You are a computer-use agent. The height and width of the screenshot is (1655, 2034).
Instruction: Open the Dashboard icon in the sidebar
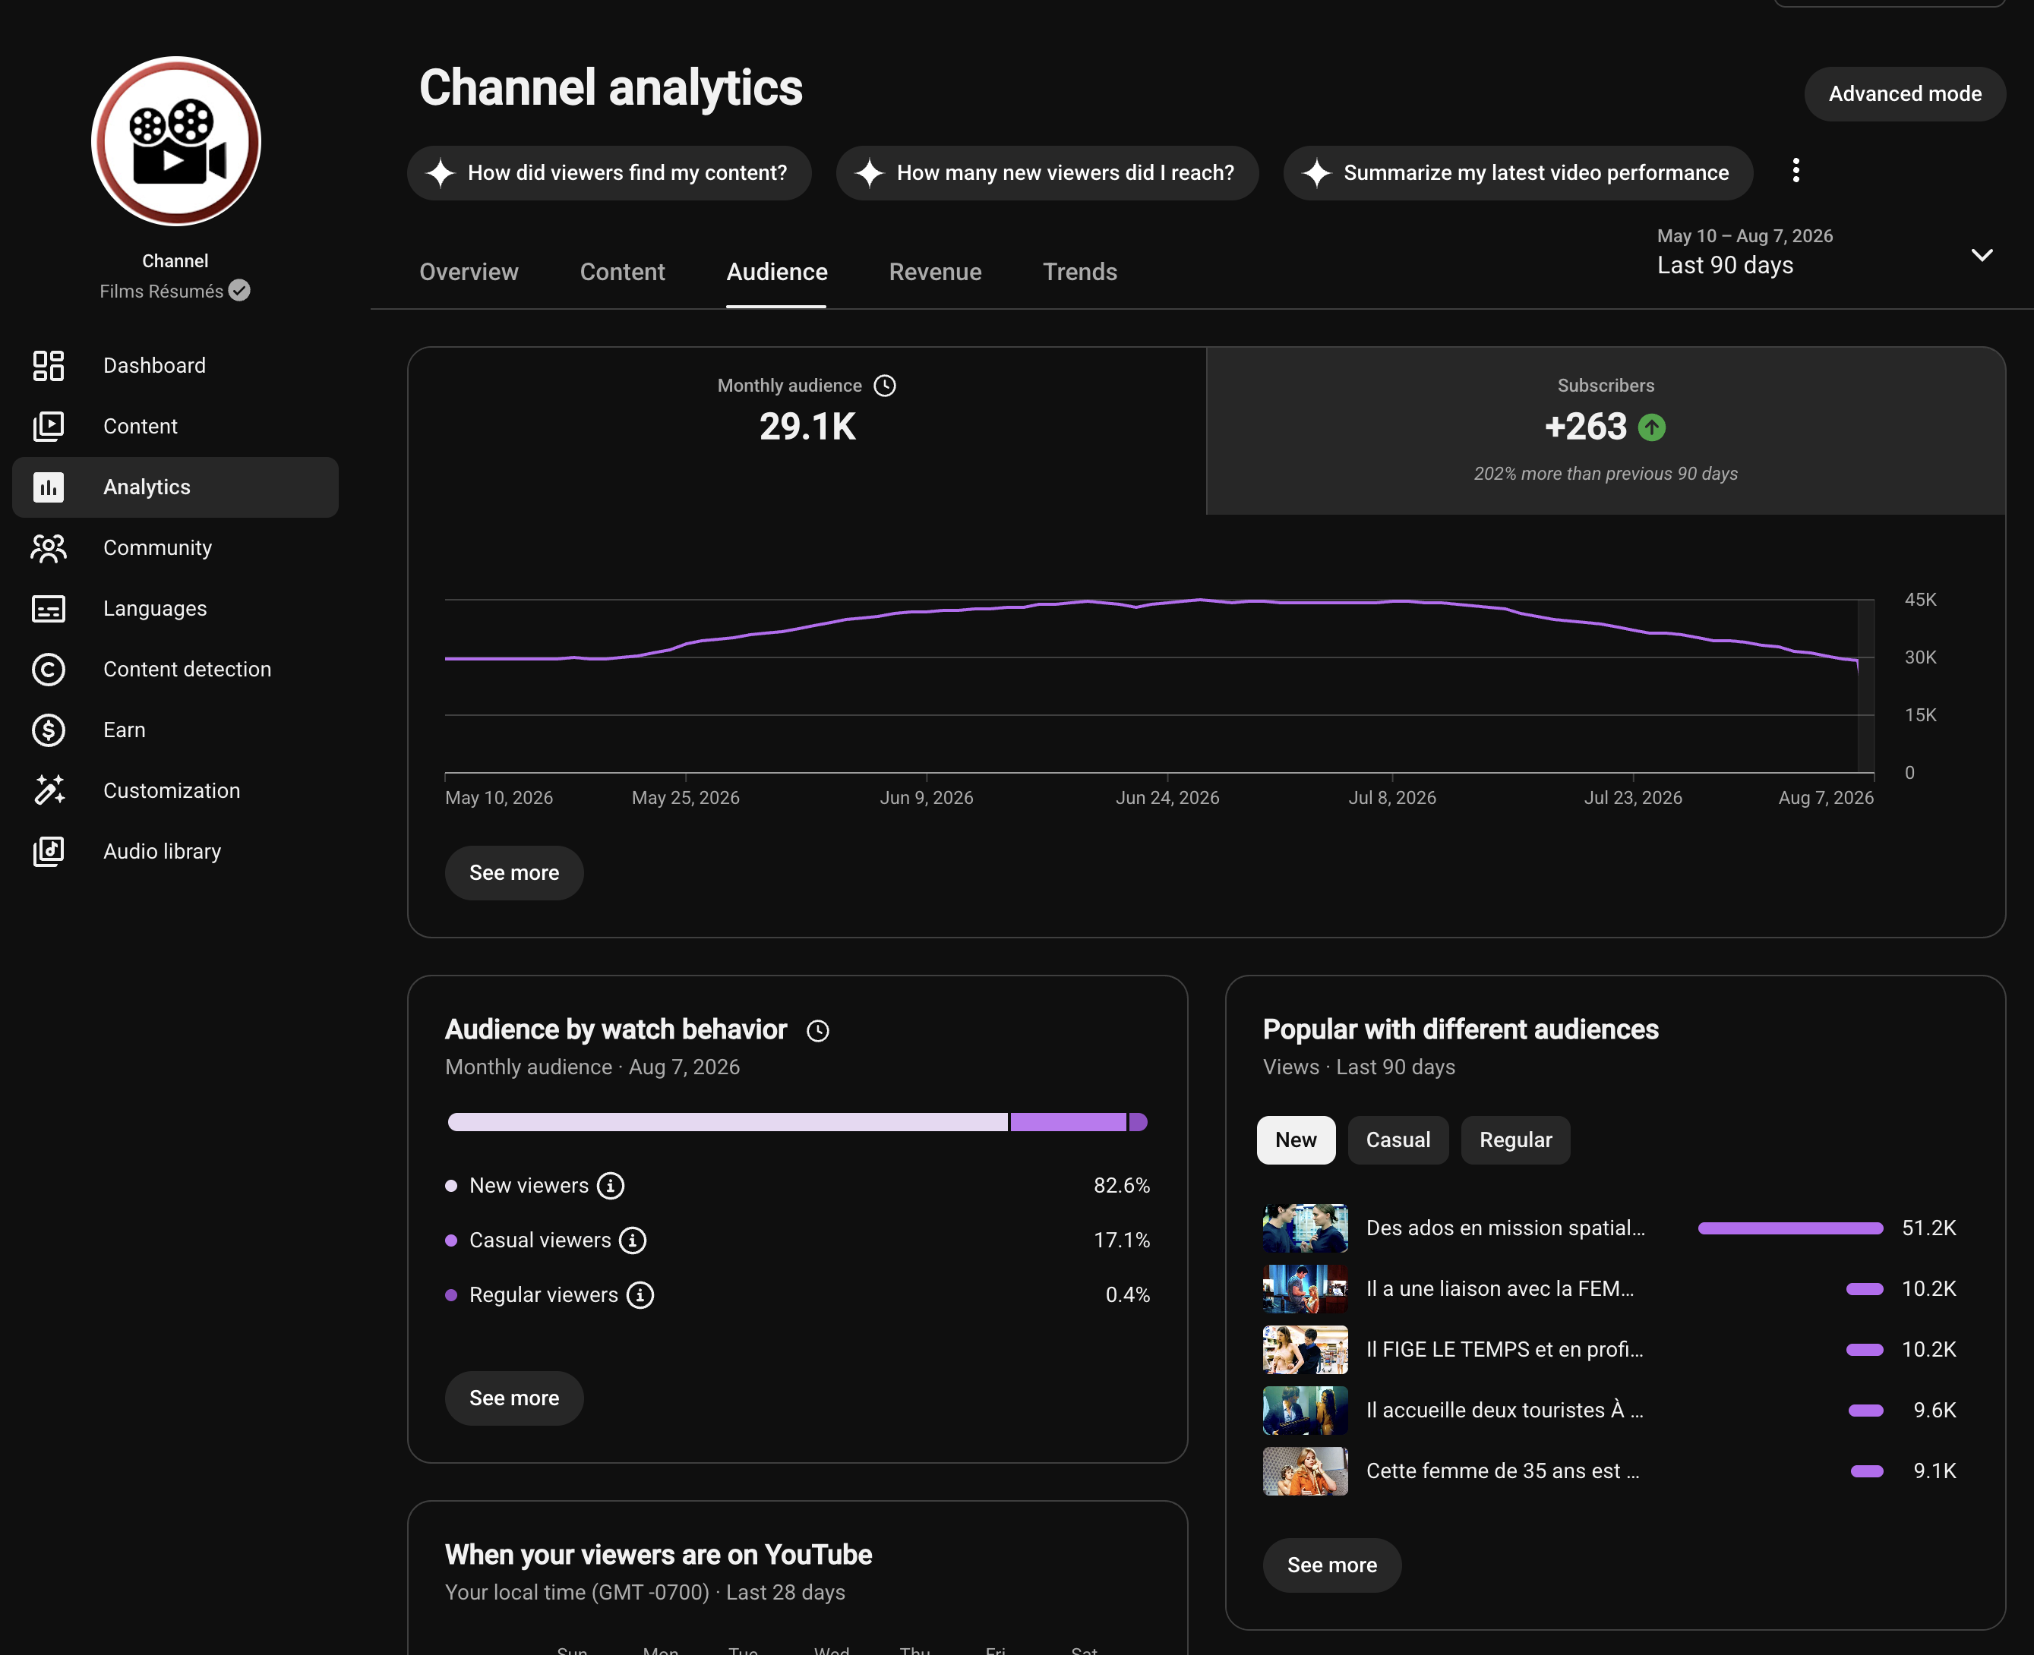(48, 365)
